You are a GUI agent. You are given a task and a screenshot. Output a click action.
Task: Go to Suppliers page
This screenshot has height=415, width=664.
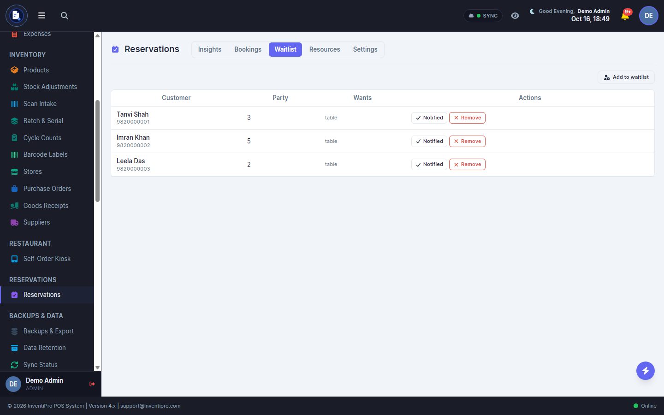(x=47, y=222)
